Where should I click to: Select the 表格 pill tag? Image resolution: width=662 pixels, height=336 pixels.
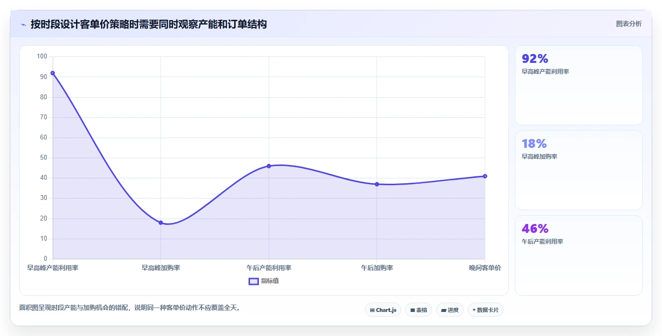tap(418, 310)
